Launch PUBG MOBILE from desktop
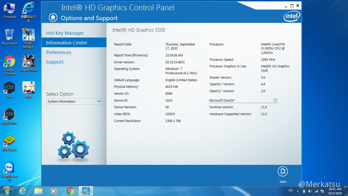348x196 pixels. tap(29, 39)
